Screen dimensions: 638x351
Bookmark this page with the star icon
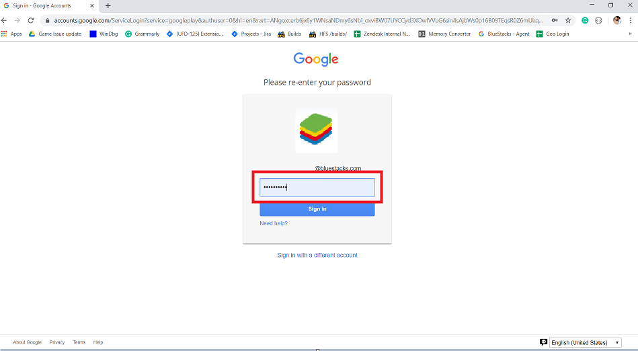569,20
